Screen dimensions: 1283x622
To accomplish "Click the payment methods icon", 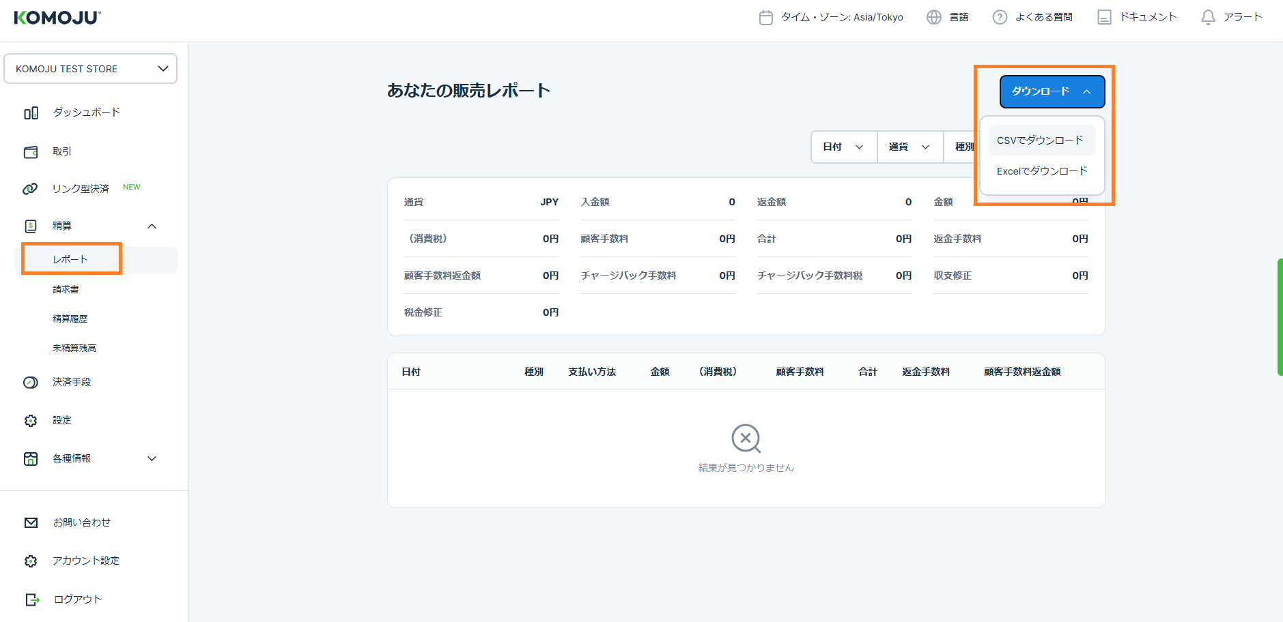I will click(31, 383).
